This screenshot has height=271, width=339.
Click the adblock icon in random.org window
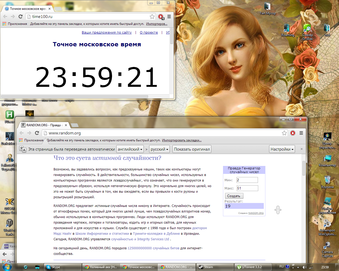tap(293, 133)
